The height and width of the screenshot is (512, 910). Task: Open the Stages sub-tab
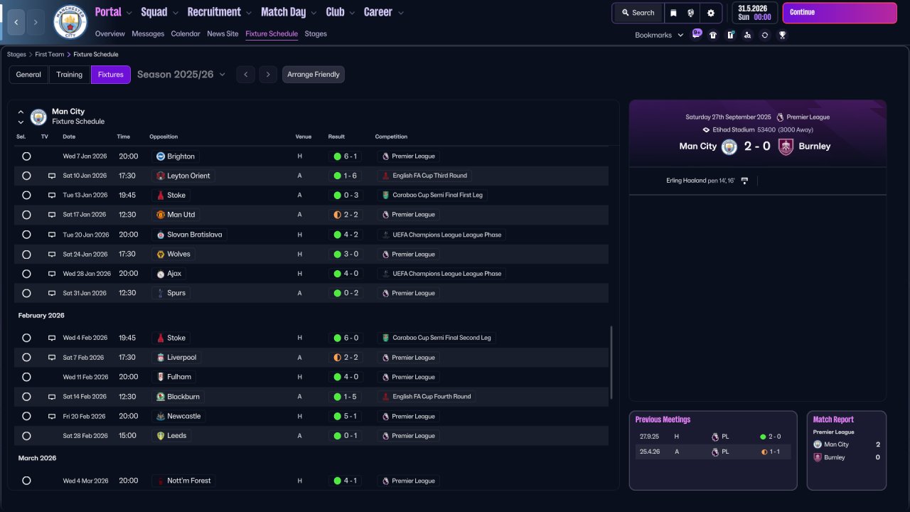pyautogui.click(x=316, y=33)
